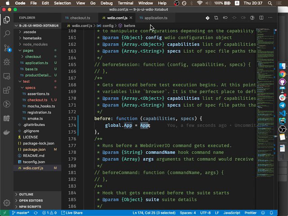
Task: Collapse the specs folder
Action: click(30, 87)
